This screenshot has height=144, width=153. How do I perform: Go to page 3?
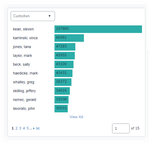click(20, 128)
